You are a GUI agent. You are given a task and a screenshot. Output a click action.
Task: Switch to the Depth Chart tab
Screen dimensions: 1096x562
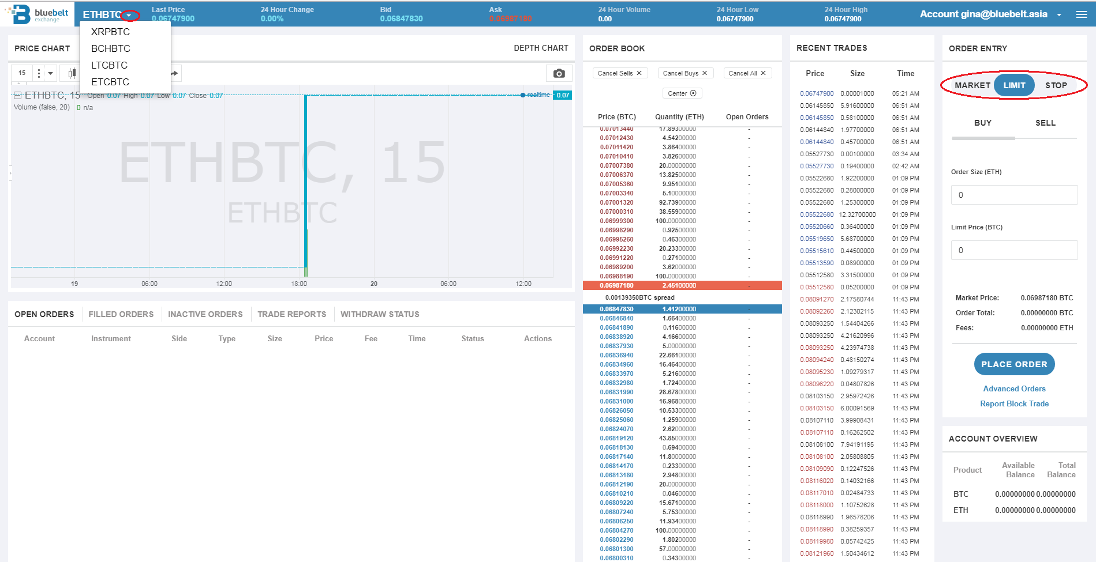click(541, 48)
